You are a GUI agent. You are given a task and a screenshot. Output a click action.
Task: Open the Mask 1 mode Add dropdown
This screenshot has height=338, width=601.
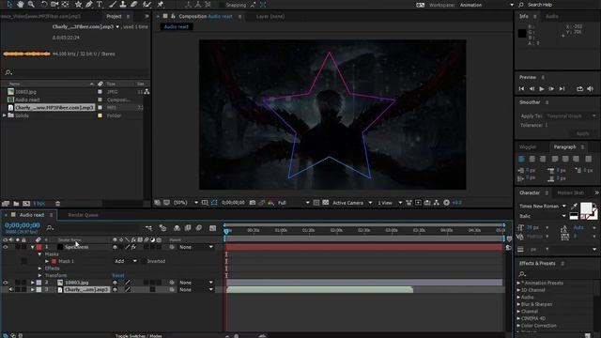[x=125, y=261]
